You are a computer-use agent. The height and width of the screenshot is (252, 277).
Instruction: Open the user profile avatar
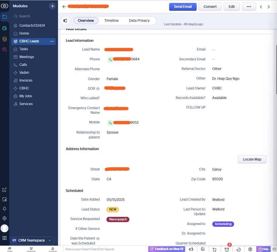[x=4, y=228]
